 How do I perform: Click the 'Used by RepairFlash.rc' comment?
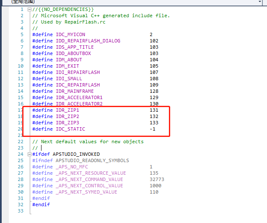point(69,22)
